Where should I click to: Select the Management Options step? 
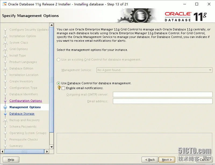click(25, 107)
